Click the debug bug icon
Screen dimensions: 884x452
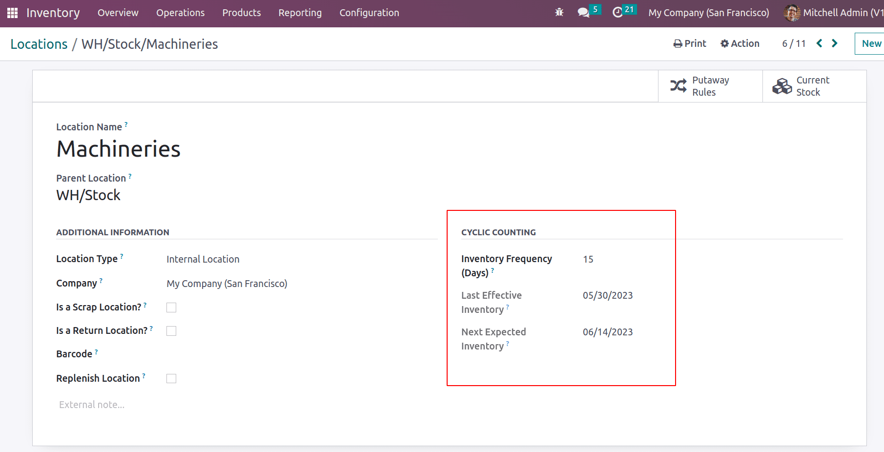558,12
